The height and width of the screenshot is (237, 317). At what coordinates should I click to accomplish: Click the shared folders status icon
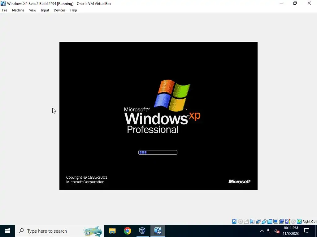[270, 222]
